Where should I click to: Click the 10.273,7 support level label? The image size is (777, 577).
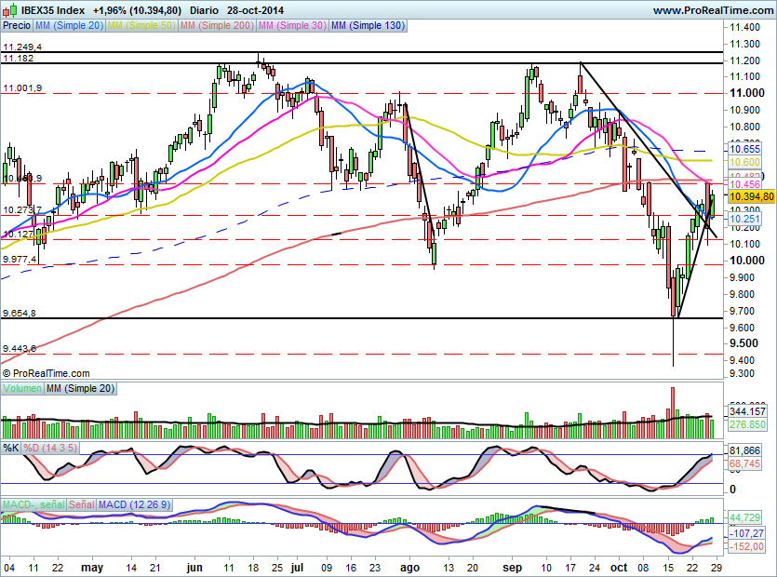click(22, 210)
